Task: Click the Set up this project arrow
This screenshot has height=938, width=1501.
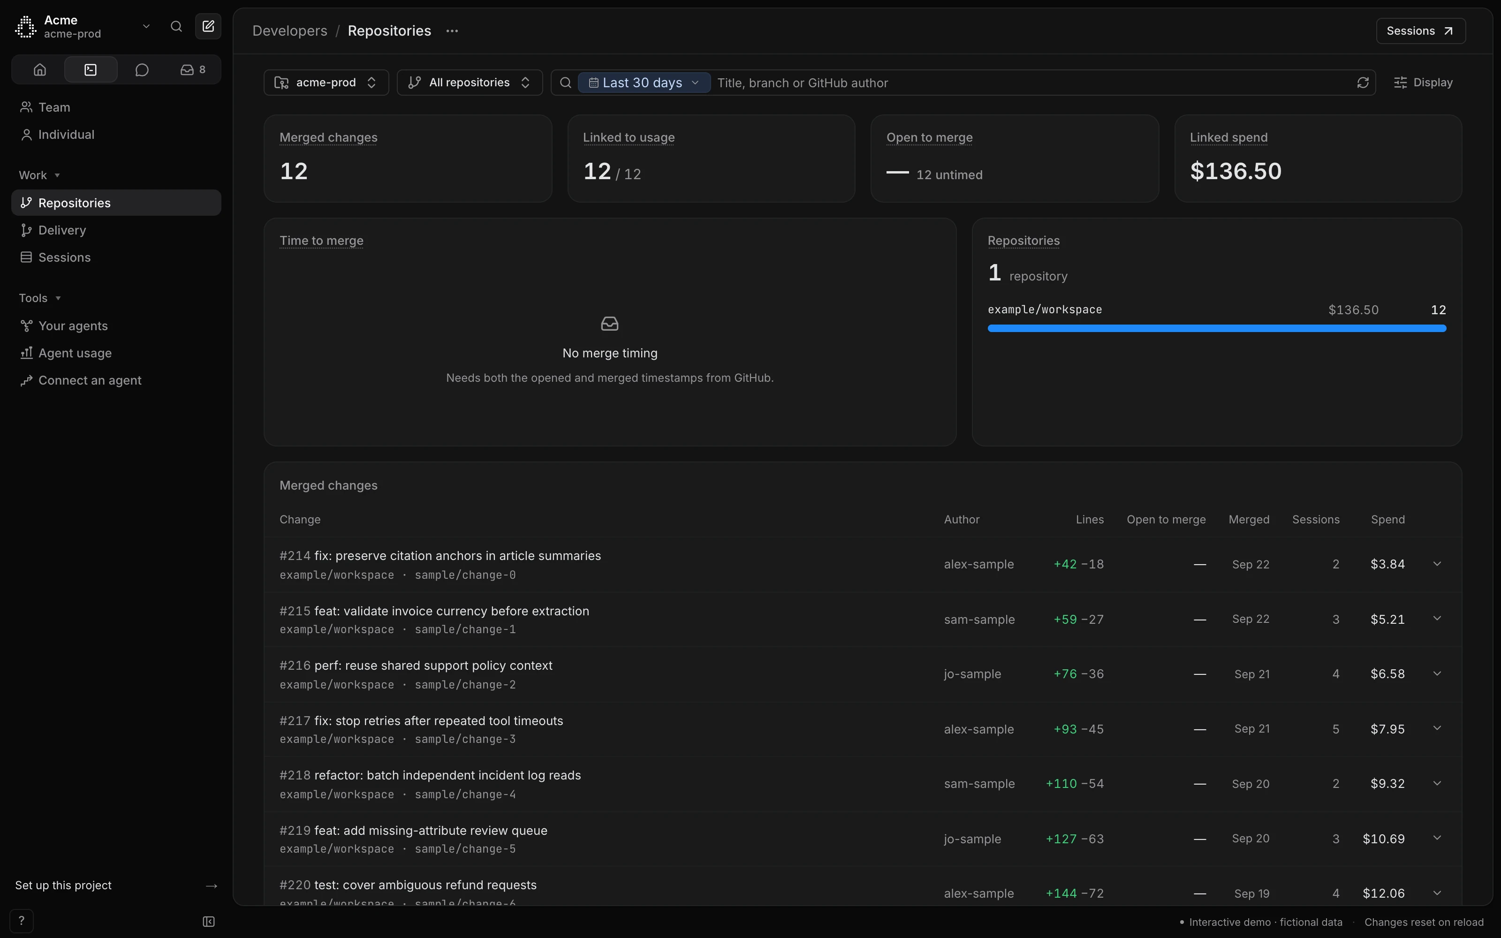Action: (x=212, y=885)
